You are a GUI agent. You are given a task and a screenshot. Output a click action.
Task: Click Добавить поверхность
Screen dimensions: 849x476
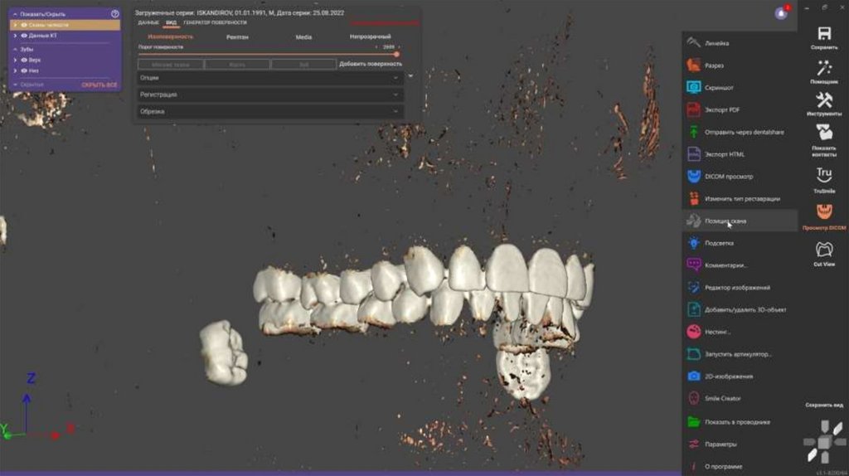[371, 64]
